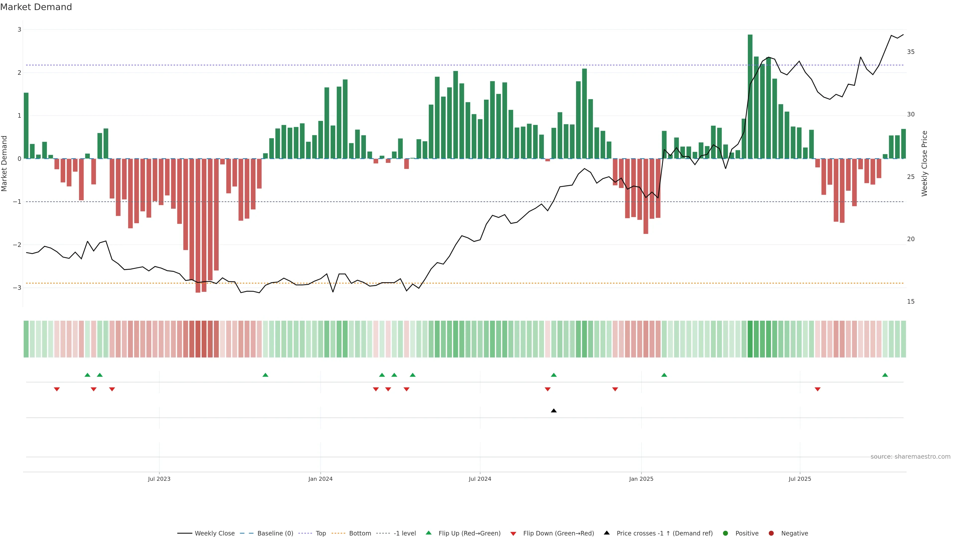Click the Weekly Close Price axis title

click(x=924, y=163)
